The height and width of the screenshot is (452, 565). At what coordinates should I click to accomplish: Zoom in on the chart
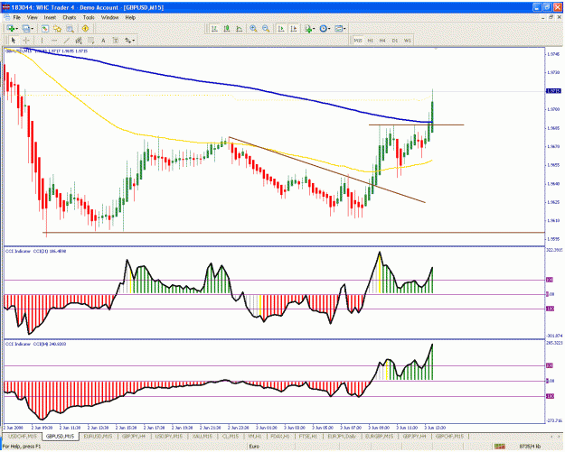254,28
